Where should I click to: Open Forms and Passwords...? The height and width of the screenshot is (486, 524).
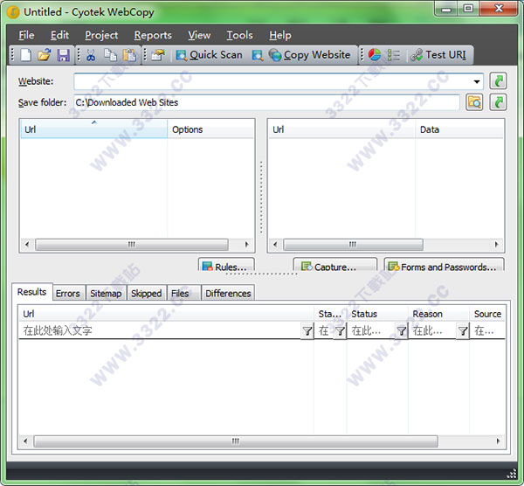[x=445, y=265]
